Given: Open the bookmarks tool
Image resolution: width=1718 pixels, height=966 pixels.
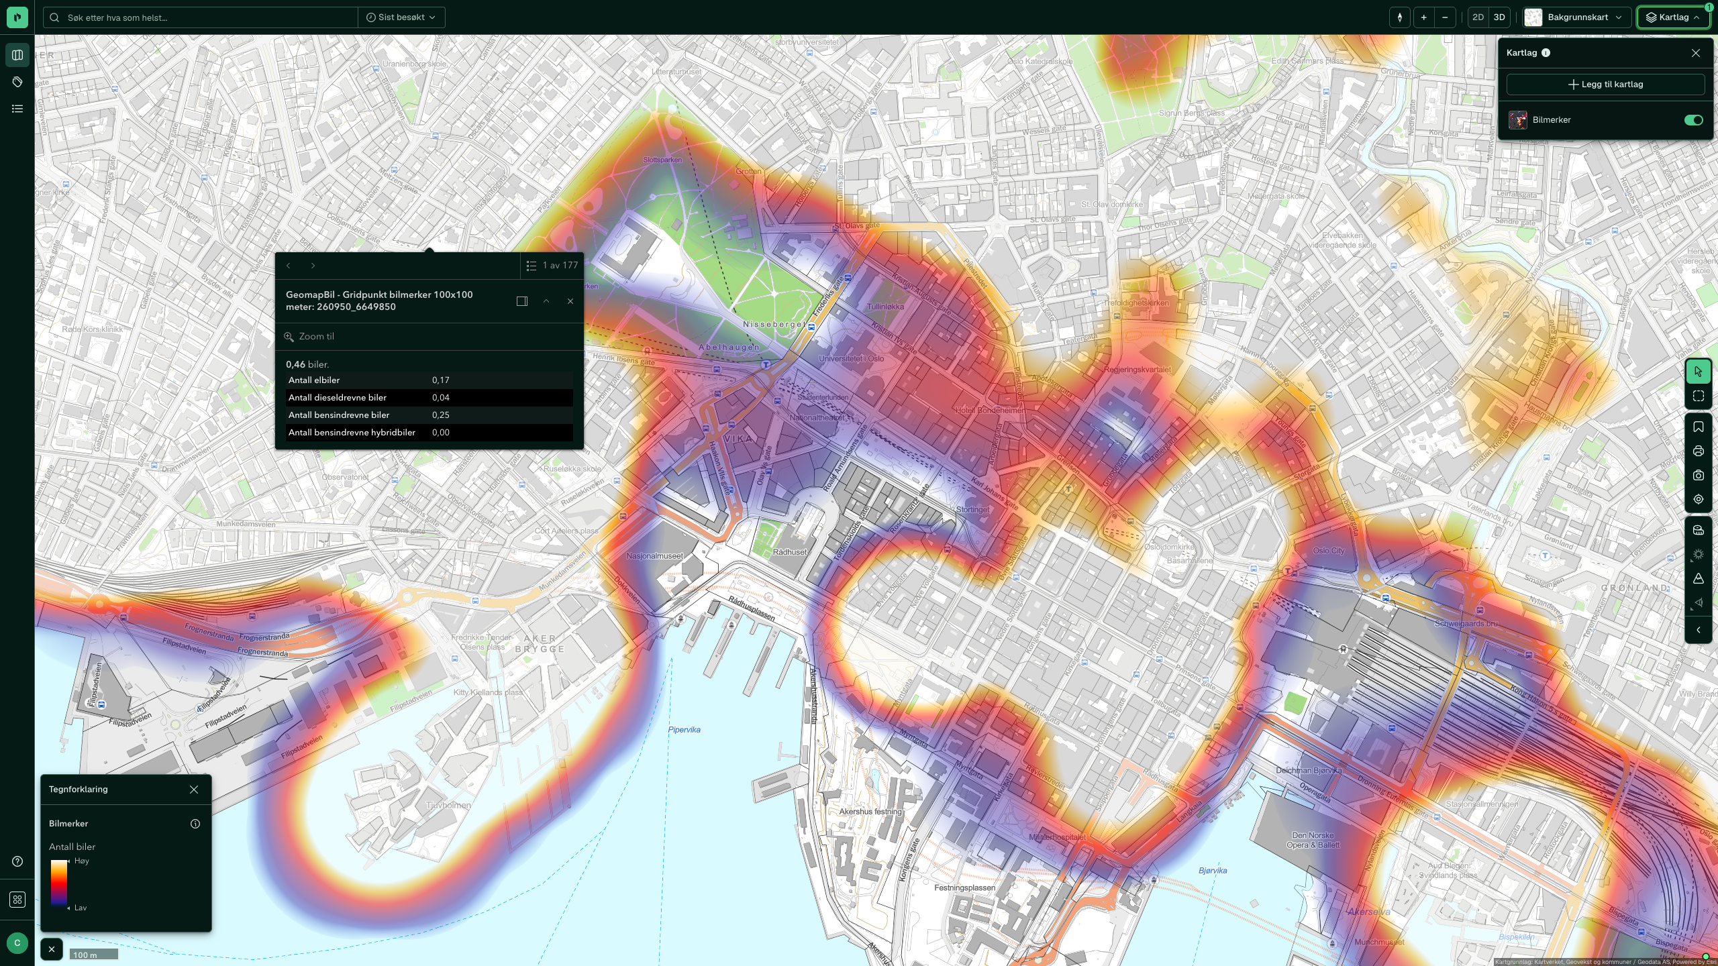Looking at the screenshot, I should (1698, 427).
